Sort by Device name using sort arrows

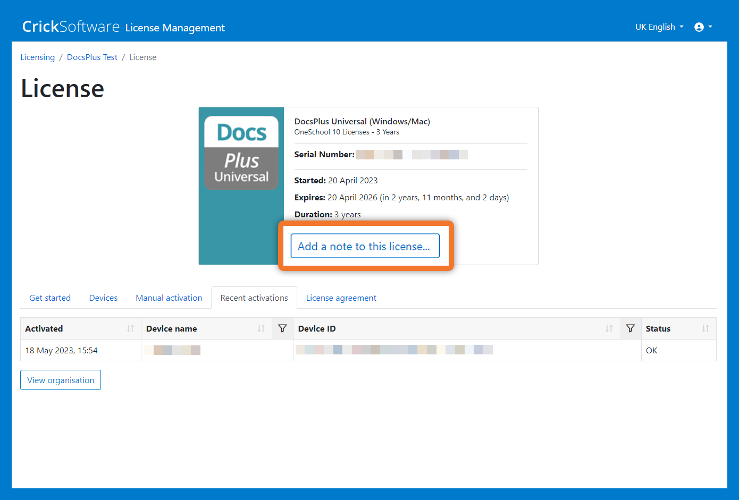point(261,328)
